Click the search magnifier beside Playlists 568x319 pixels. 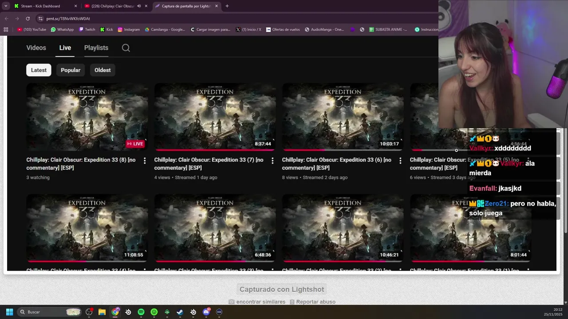pos(126,48)
